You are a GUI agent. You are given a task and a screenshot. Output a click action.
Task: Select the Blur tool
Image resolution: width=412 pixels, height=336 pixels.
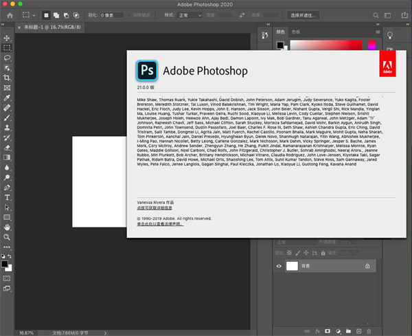coord(7,168)
